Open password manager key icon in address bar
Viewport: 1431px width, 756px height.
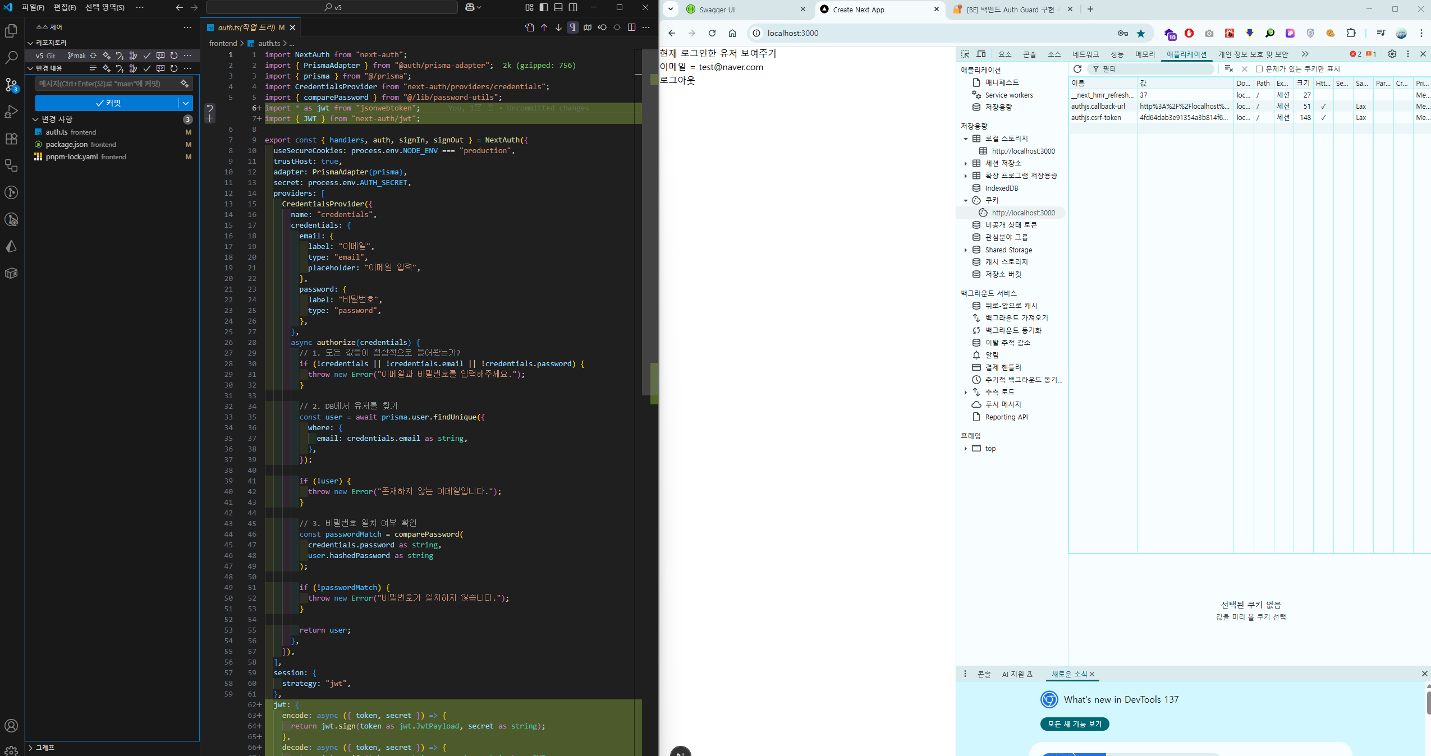click(1122, 33)
